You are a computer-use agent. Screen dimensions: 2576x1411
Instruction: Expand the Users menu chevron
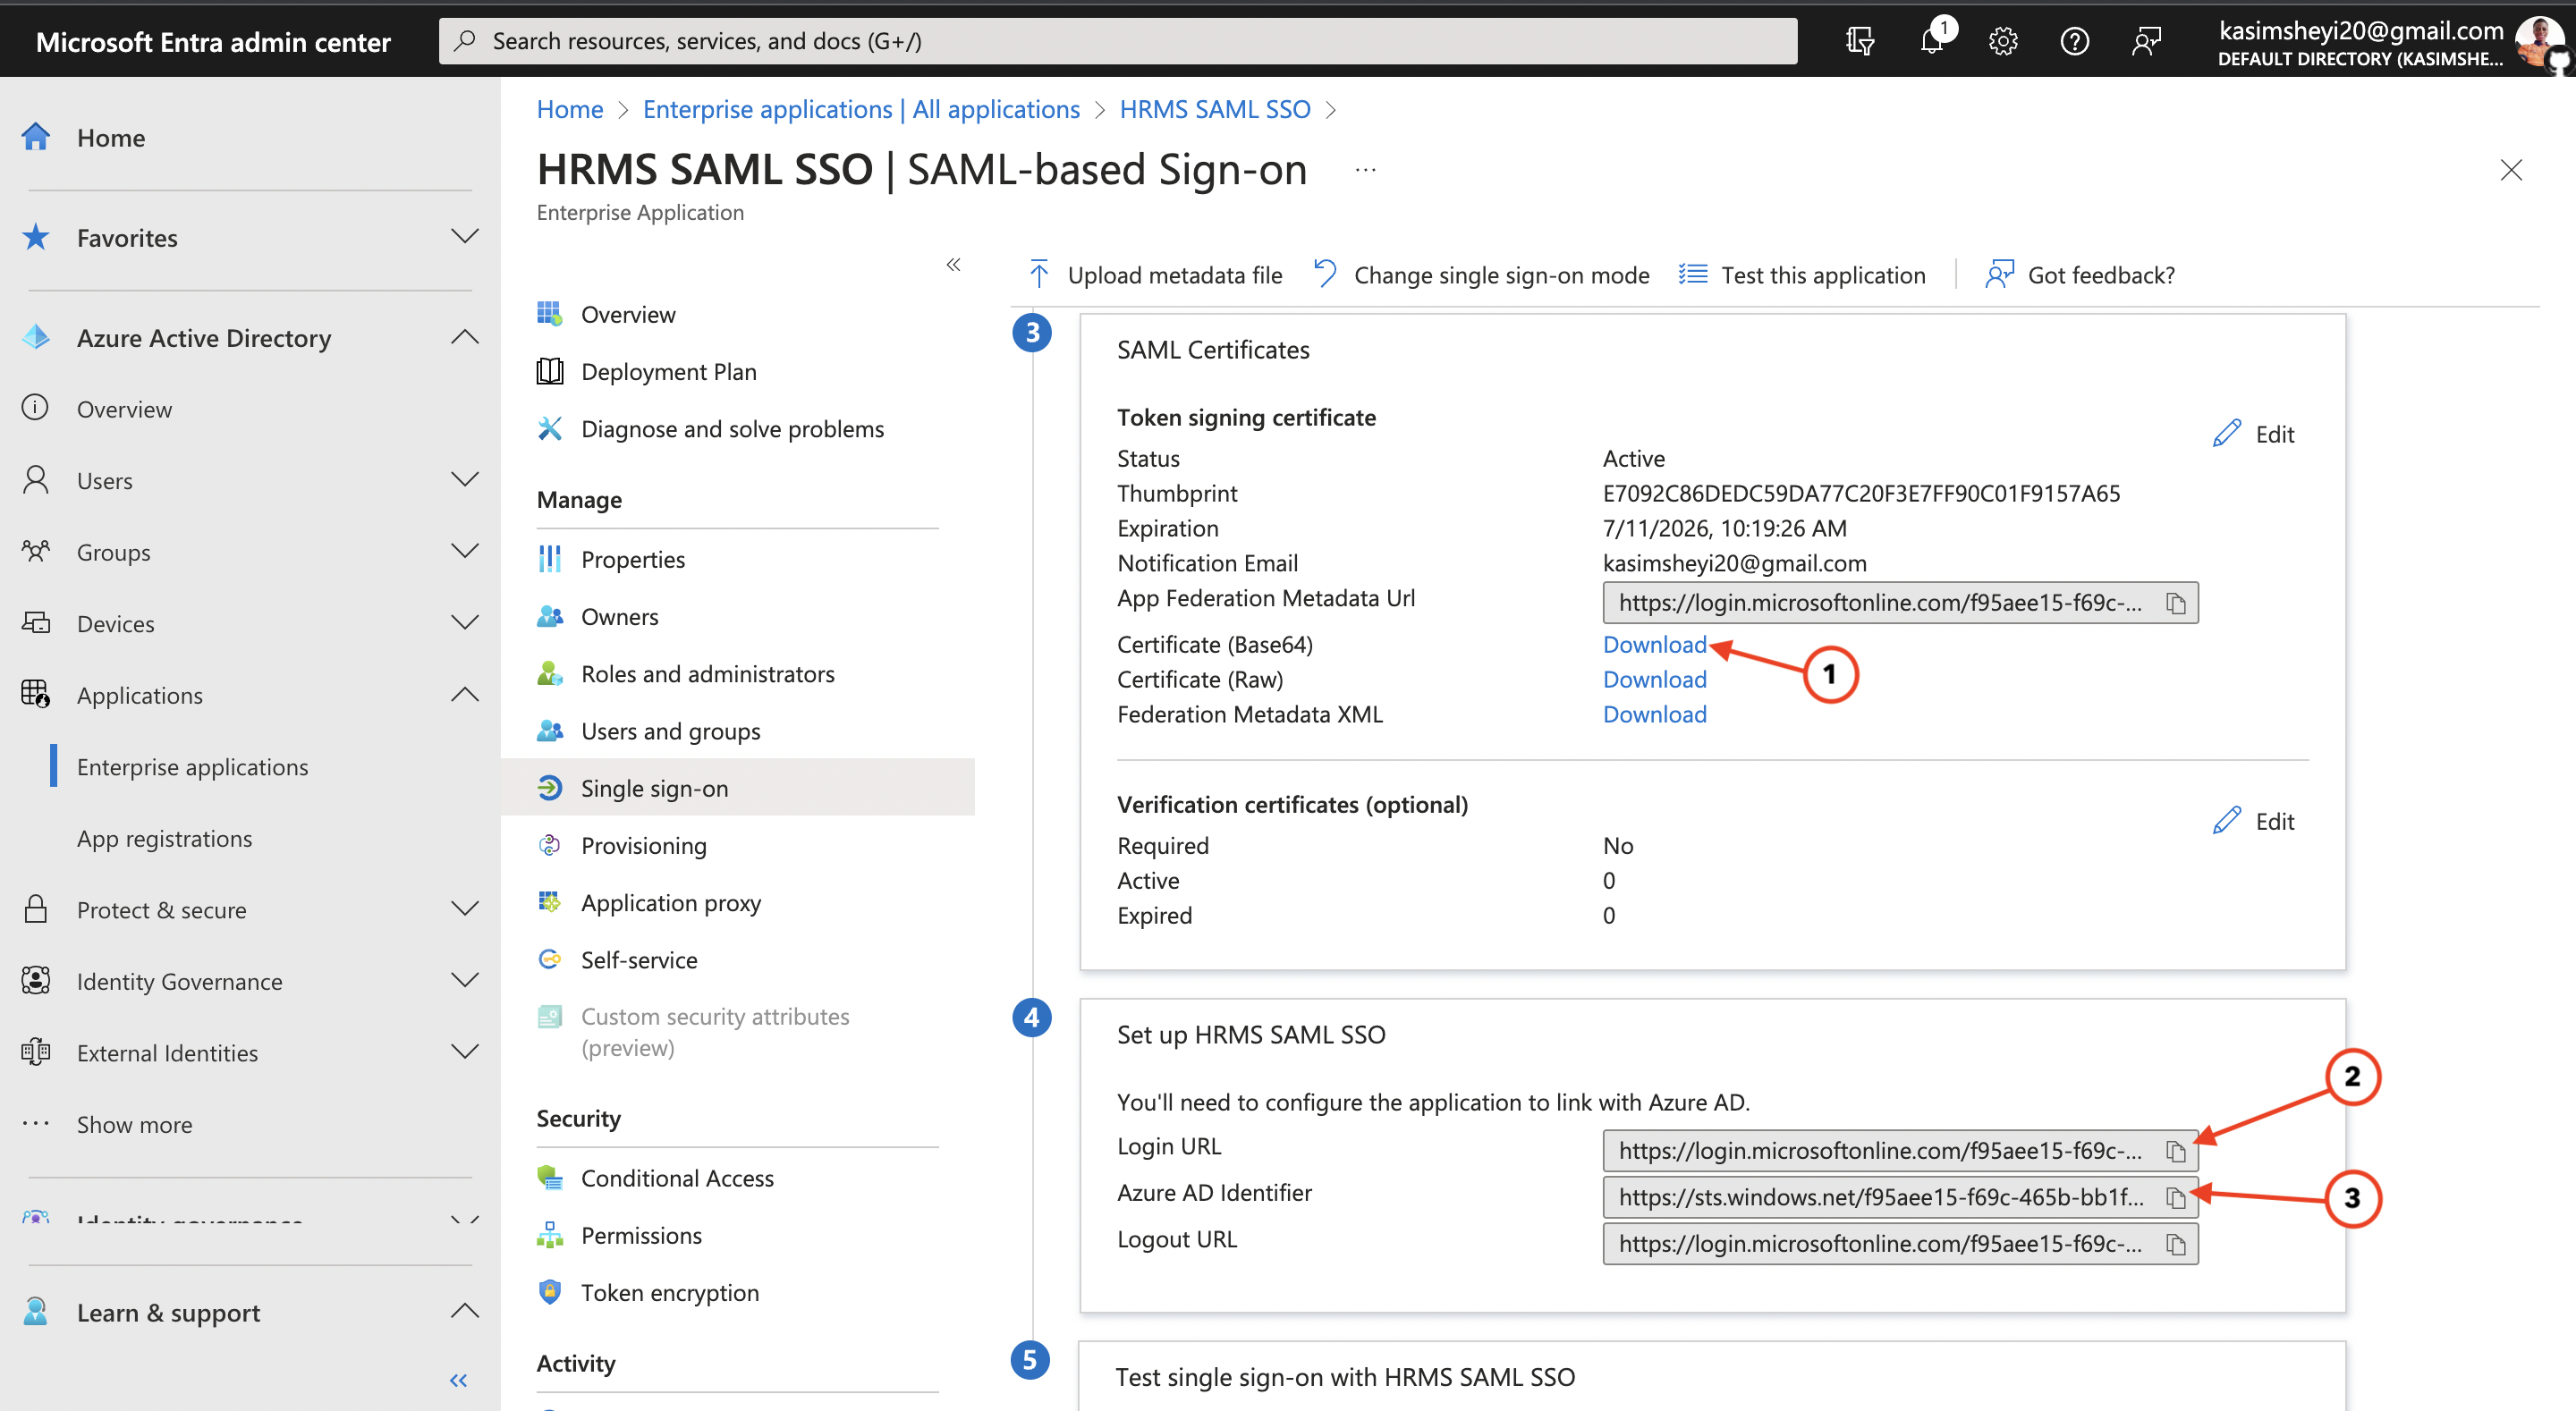click(464, 480)
